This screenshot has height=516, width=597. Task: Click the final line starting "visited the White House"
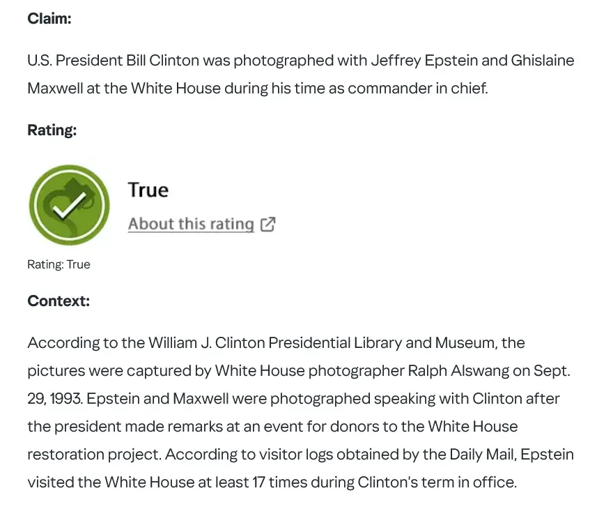click(272, 483)
